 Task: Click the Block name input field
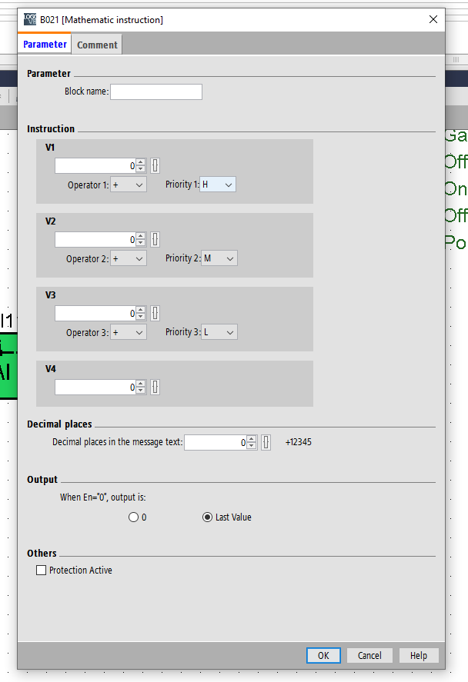point(156,91)
